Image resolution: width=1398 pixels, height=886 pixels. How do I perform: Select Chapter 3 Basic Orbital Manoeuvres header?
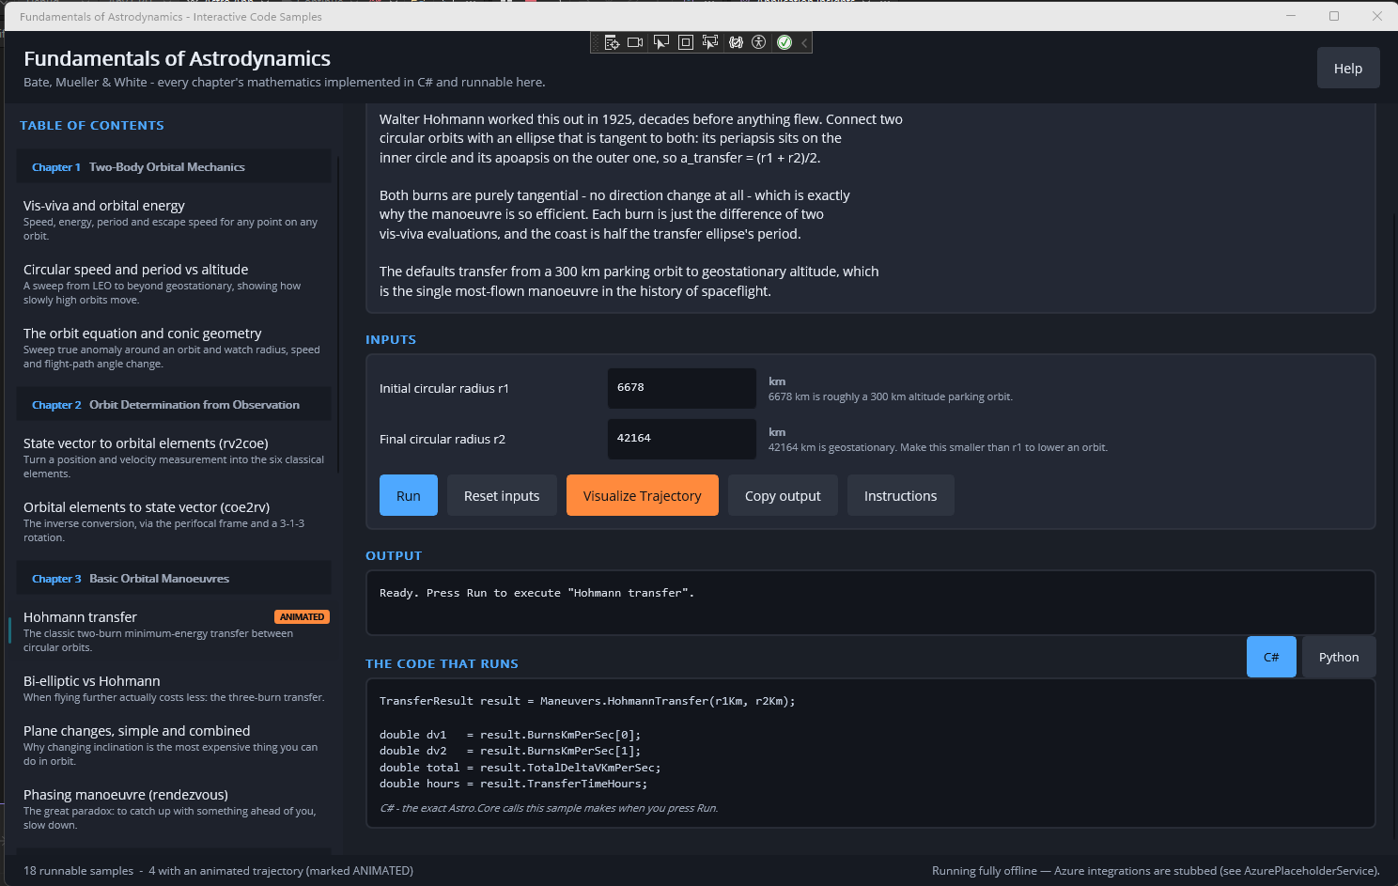tap(174, 578)
